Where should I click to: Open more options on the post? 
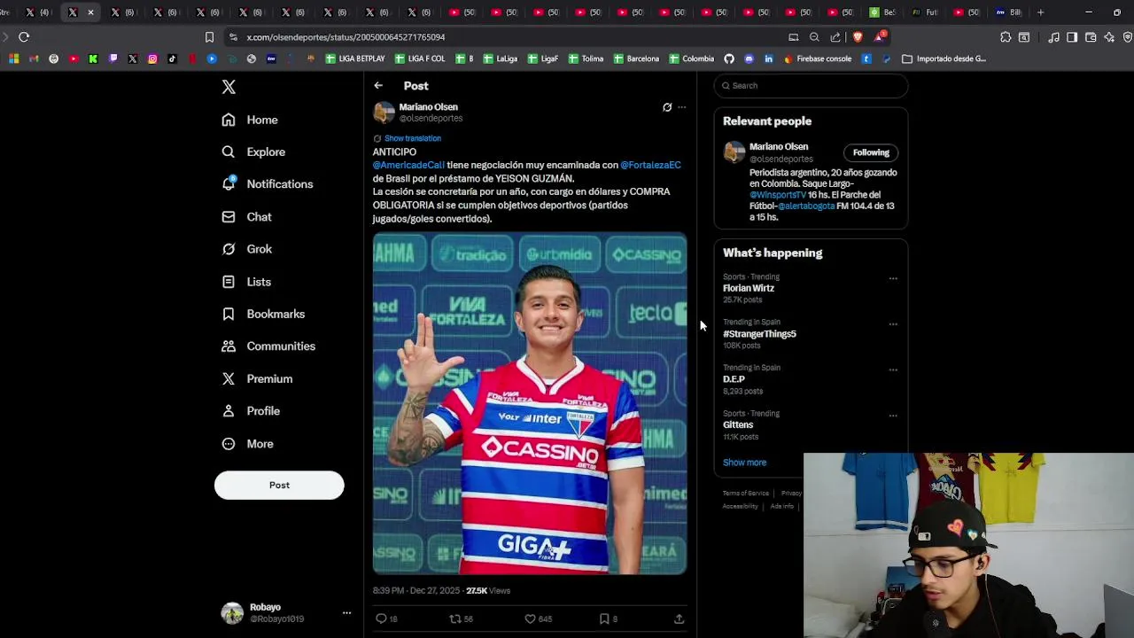681,107
